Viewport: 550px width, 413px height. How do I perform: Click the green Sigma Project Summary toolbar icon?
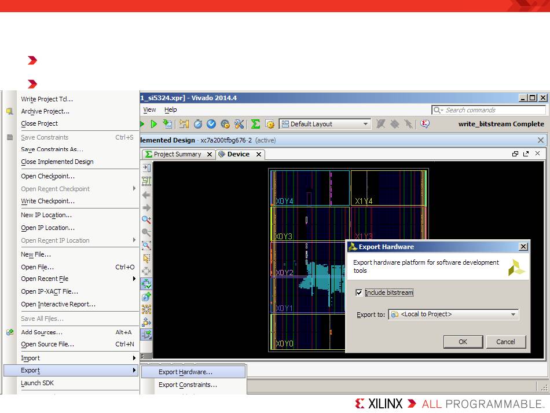256,124
